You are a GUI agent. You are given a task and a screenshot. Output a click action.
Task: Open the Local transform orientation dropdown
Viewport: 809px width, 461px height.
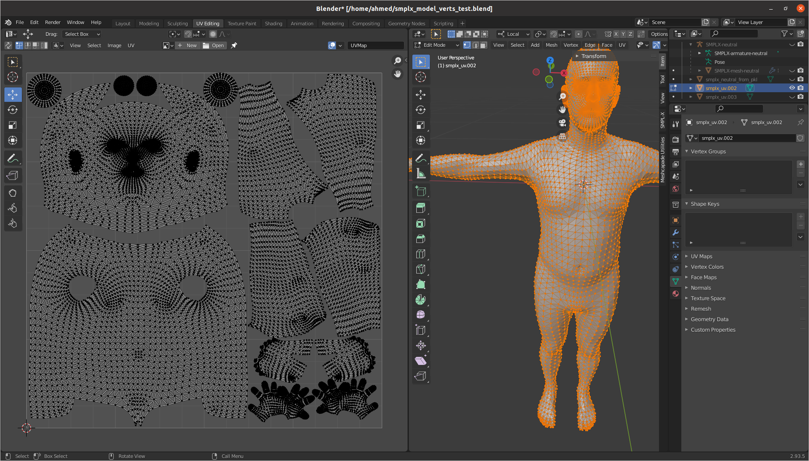pyautogui.click(x=514, y=34)
